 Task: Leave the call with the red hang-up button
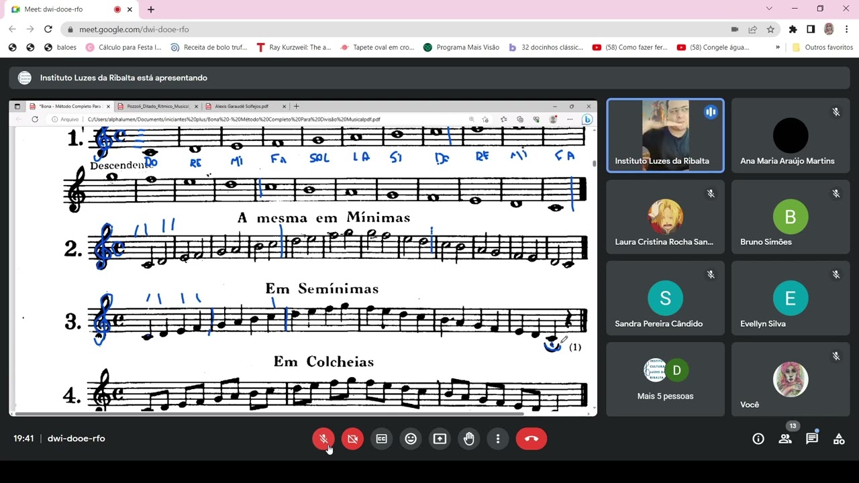coord(532,439)
